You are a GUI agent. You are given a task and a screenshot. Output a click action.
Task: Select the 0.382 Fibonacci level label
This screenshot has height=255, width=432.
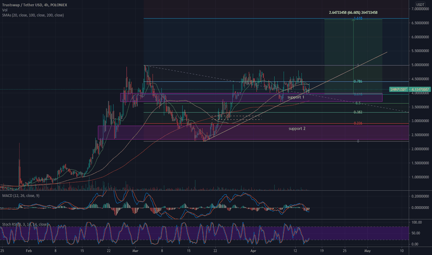click(358, 112)
